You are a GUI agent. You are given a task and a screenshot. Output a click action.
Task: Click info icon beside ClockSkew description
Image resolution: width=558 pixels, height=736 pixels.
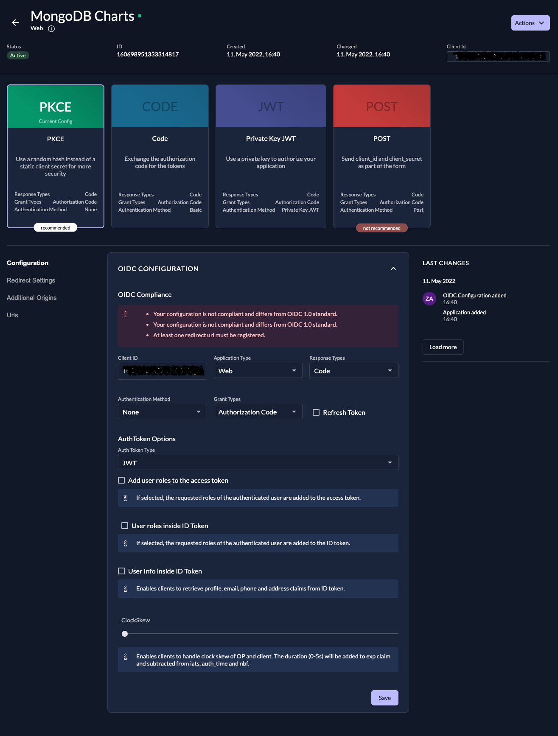[125, 657]
